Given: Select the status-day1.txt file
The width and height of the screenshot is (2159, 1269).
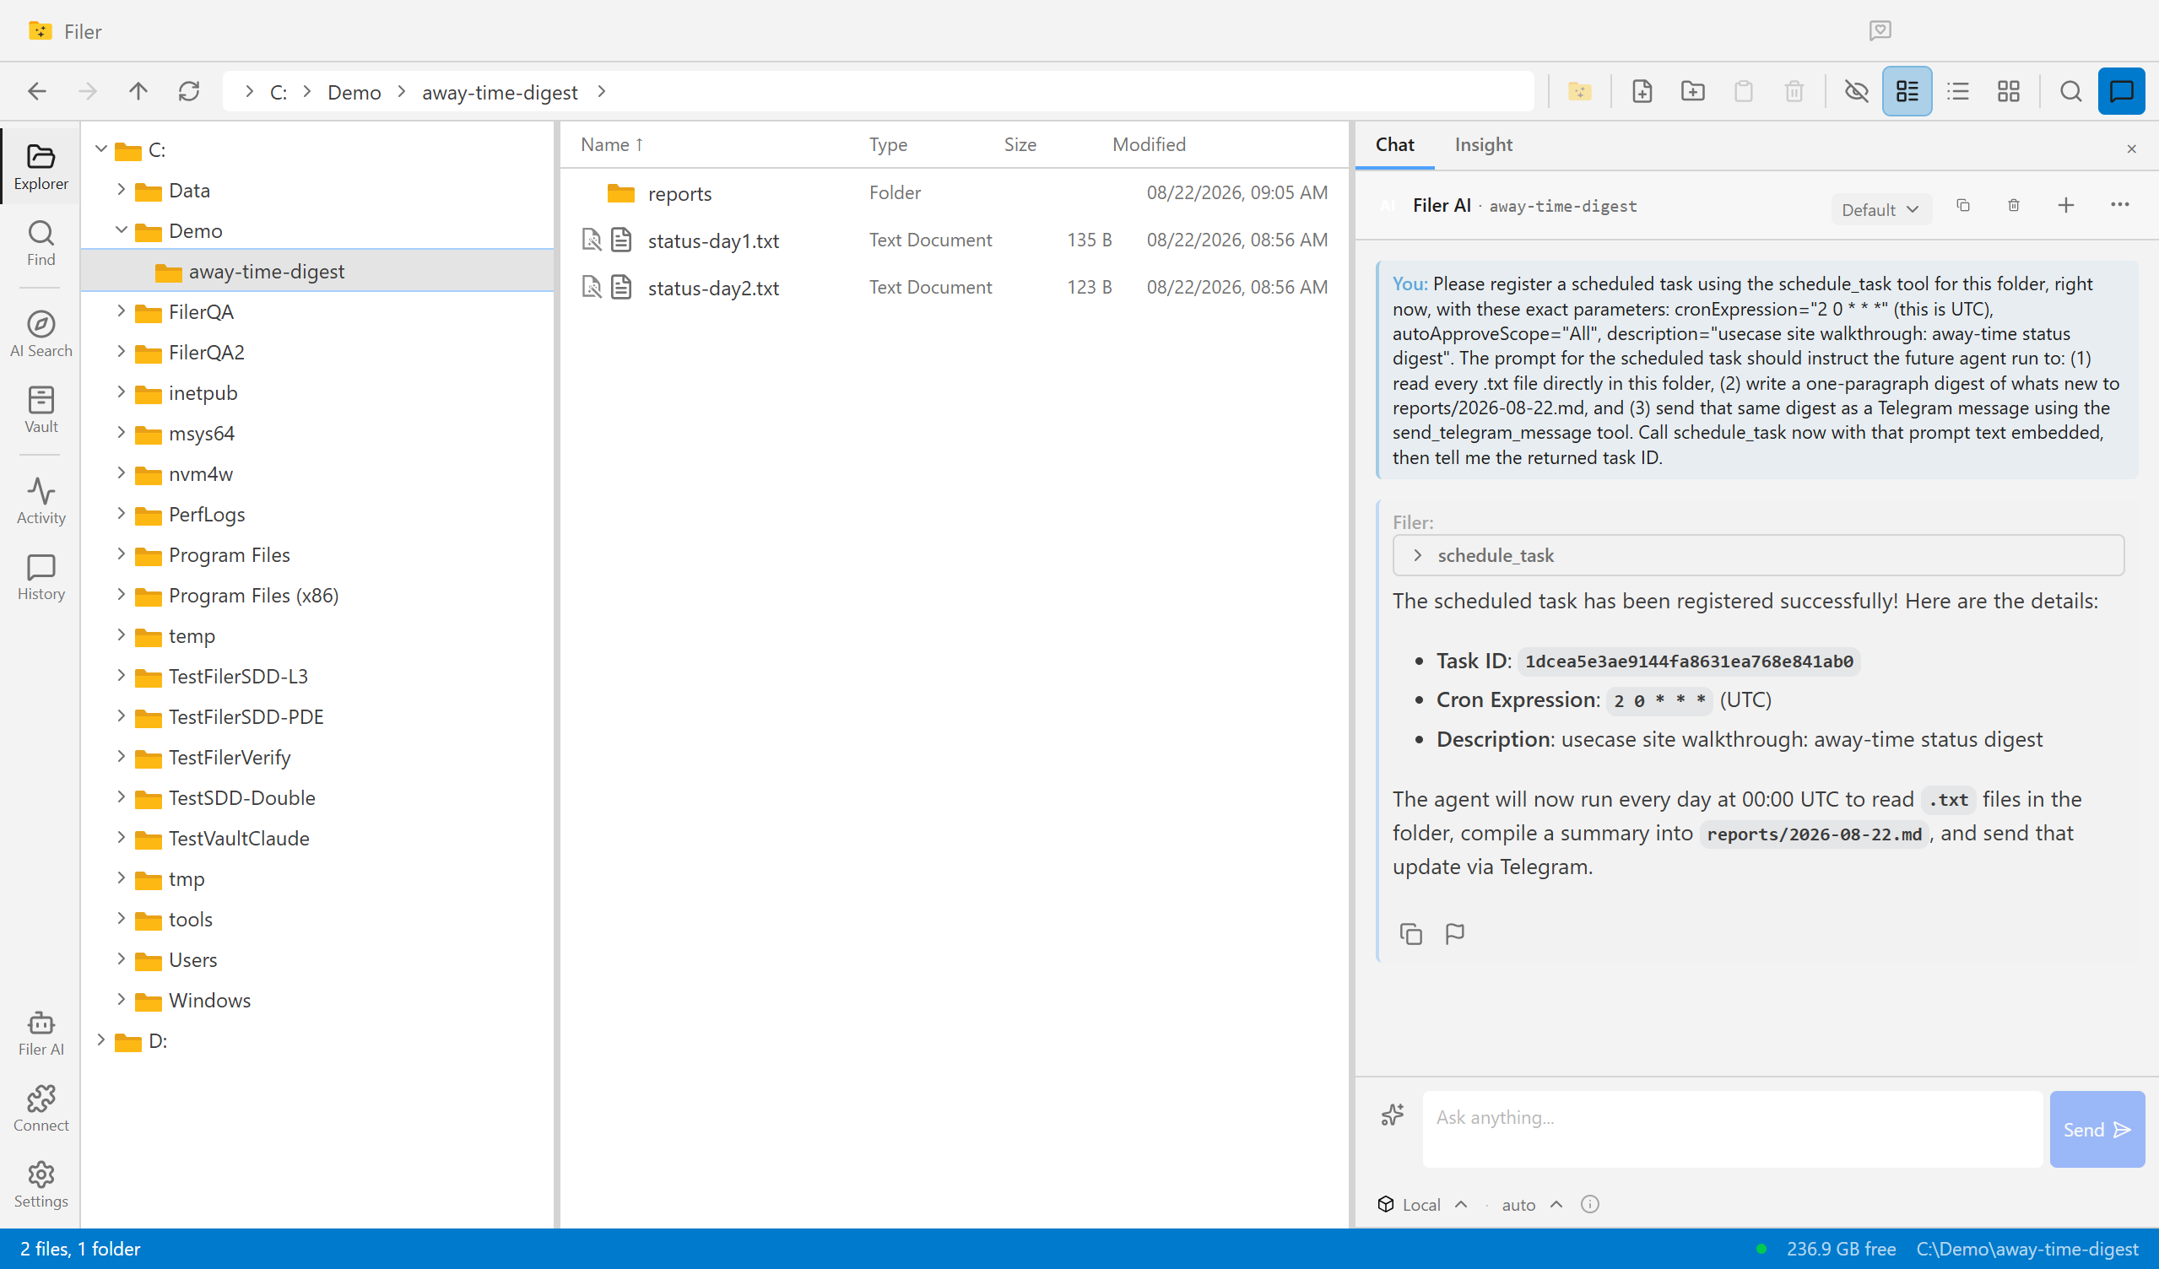Looking at the screenshot, I should pyautogui.click(x=954, y=240).
